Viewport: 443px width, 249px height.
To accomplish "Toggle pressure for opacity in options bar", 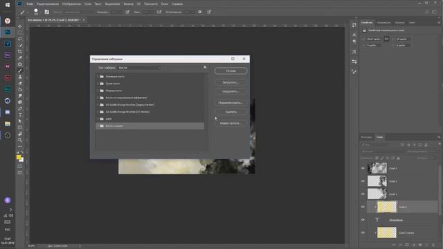I will pyautogui.click(x=127, y=12).
